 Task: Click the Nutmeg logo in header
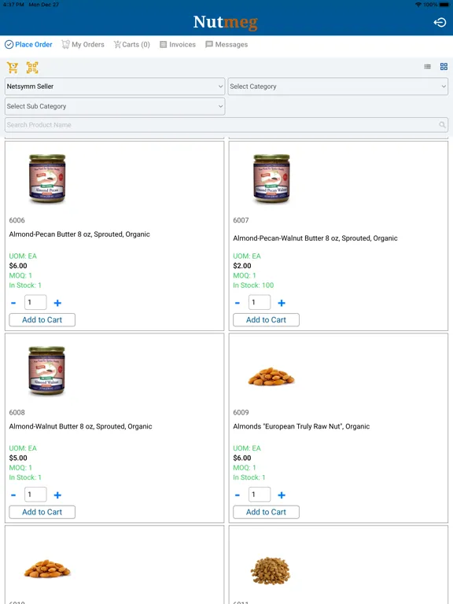(x=226, y=22)
